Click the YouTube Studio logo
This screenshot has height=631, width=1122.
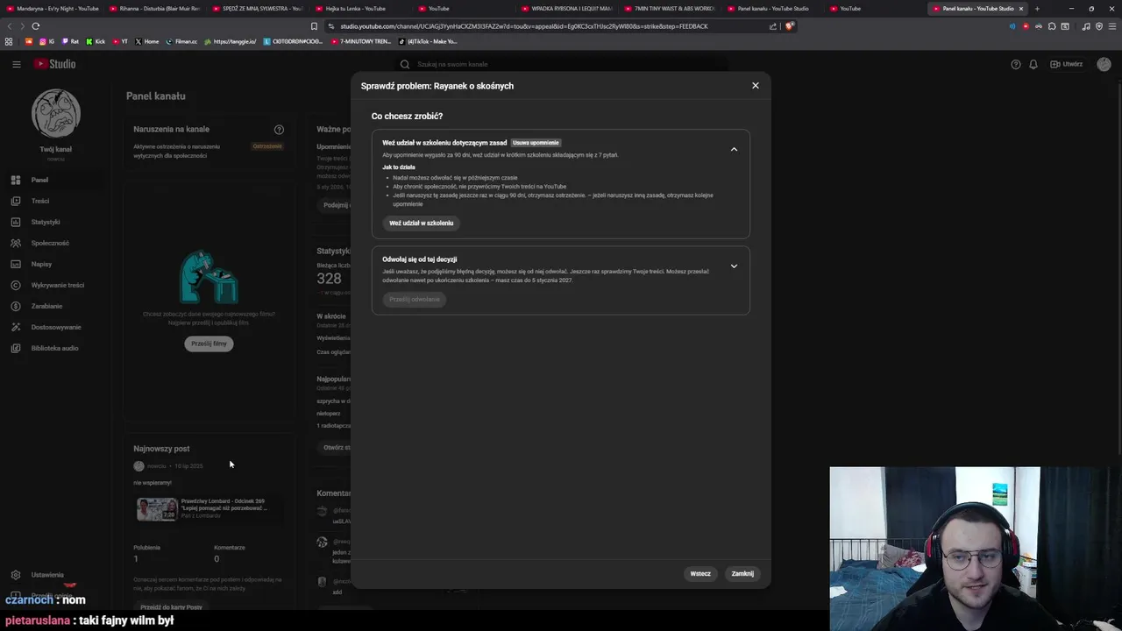click(55, 64)
